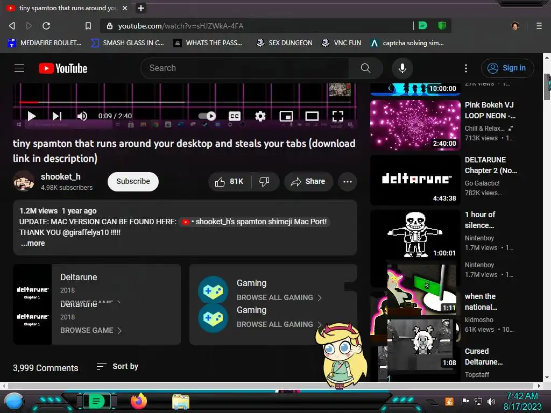551x413 pixels.
Task: Open more actions ellipsis below video
Action: pyautogui.click(x=348, y=182)
